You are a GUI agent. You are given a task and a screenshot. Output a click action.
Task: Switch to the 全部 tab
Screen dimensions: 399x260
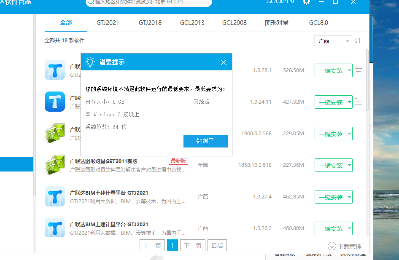click(x=66, y=23)
